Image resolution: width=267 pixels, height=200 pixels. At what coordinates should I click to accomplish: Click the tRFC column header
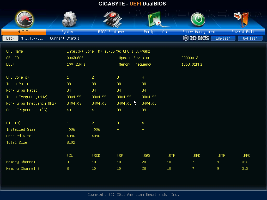(246, 155)
